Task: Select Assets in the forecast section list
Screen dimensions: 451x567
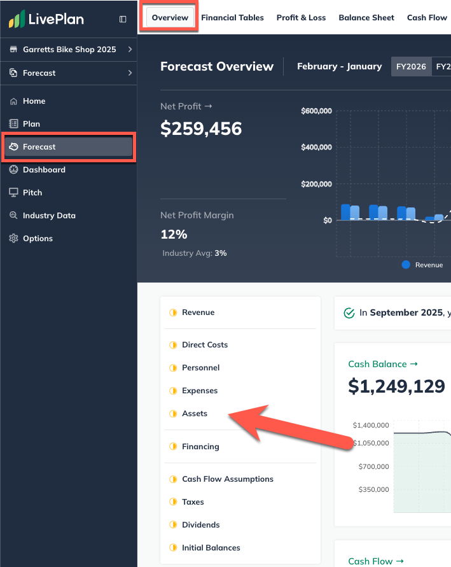Action: 195,413
